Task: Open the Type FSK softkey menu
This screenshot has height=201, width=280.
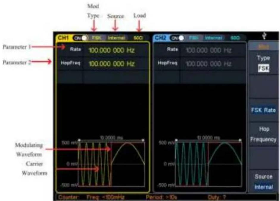Action: click(x=264, y=63)
